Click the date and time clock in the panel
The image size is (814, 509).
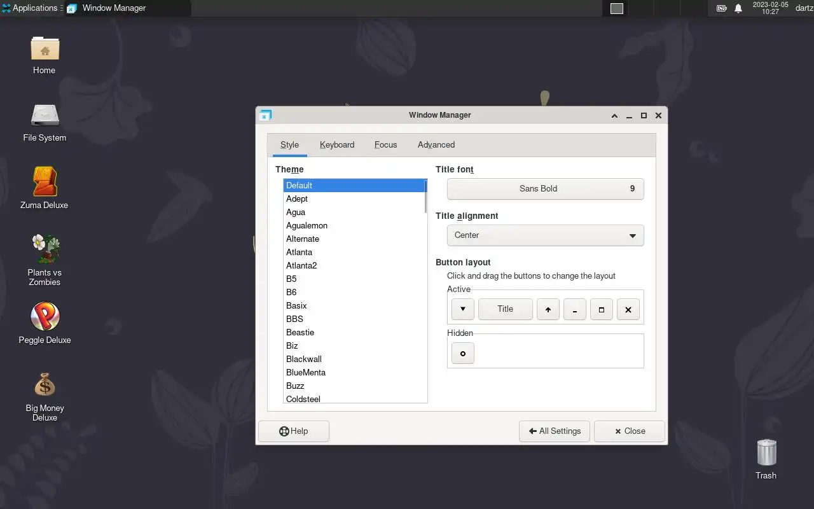point(770,8)
